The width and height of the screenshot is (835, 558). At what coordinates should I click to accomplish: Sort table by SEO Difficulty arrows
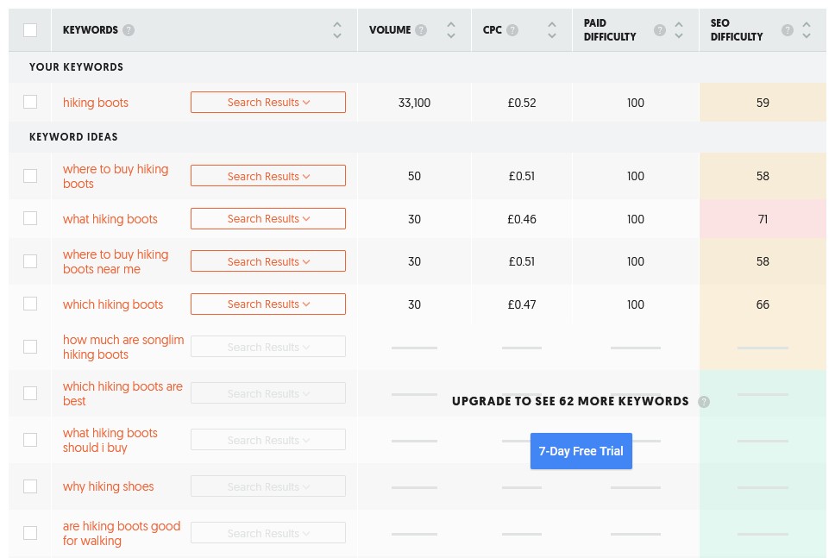click(807, 30)
